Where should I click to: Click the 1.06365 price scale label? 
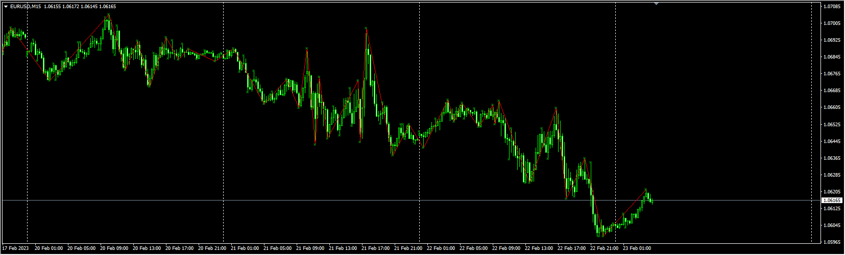832,158
